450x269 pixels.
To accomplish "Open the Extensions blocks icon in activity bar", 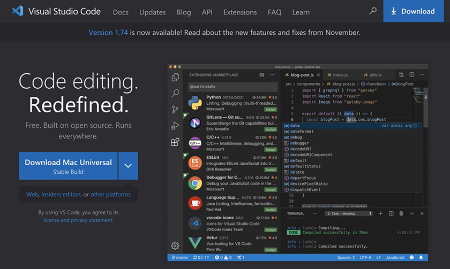I will tap(175, 142).
